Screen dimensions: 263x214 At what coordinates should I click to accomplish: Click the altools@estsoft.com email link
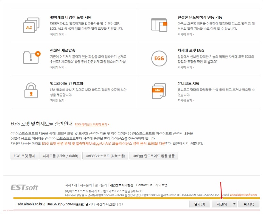click(x=243, y=195)
